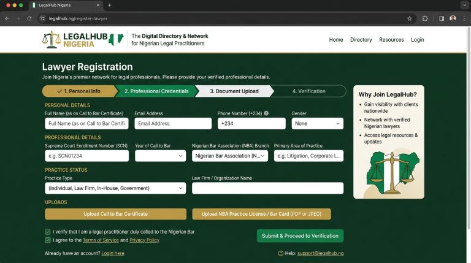
Task: Open the tab search chevron
Action: click(x=464, y=5)
